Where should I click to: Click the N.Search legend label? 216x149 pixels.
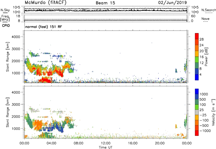[208, 10]
